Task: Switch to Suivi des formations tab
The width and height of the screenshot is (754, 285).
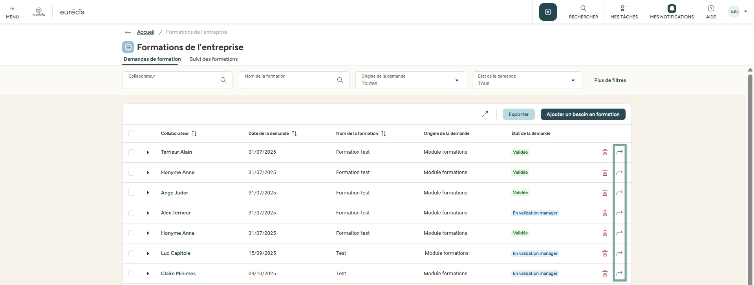Action: (x=214, y=59)
